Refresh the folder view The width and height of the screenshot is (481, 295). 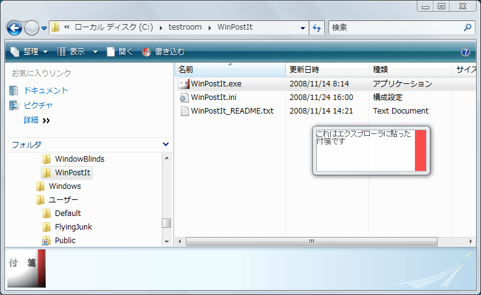pyautogui.click(x=317, y=28)
